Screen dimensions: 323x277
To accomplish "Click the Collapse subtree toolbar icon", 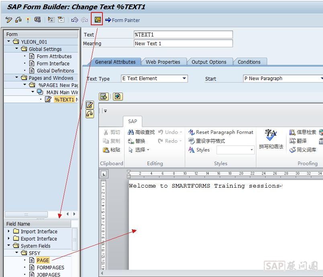I will (61, 20).
